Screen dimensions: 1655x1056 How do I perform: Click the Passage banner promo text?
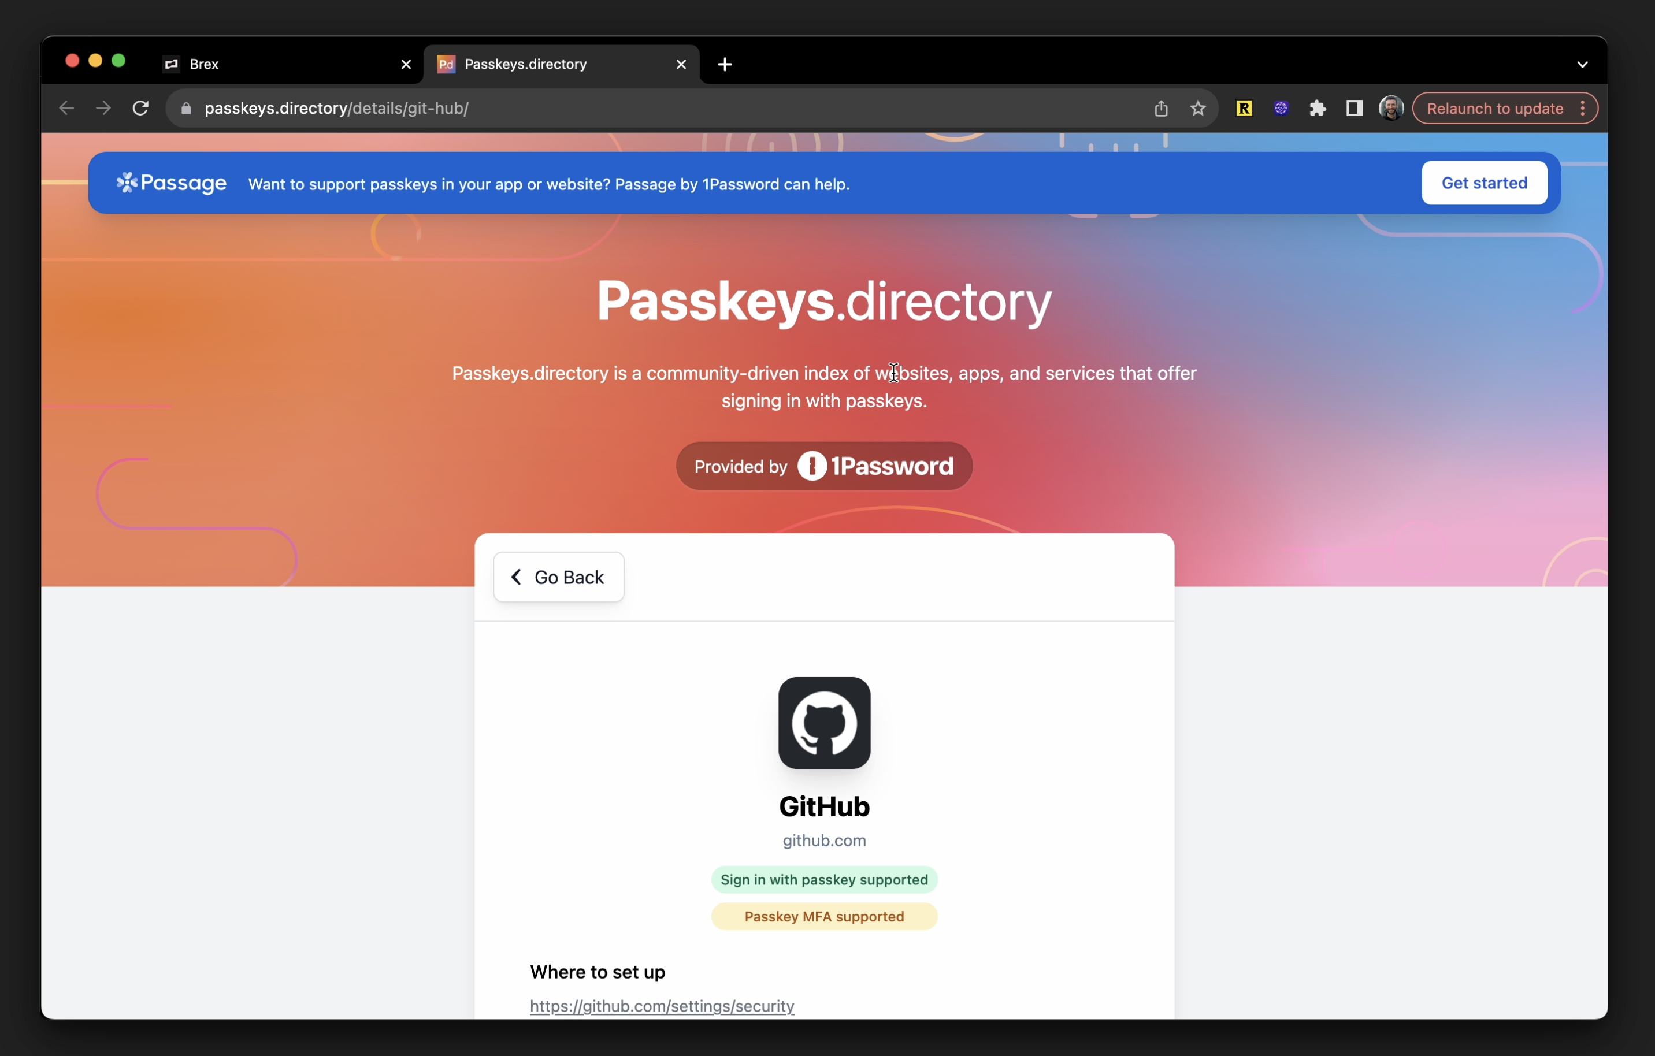pyautogui.click(x=549, y=184)
